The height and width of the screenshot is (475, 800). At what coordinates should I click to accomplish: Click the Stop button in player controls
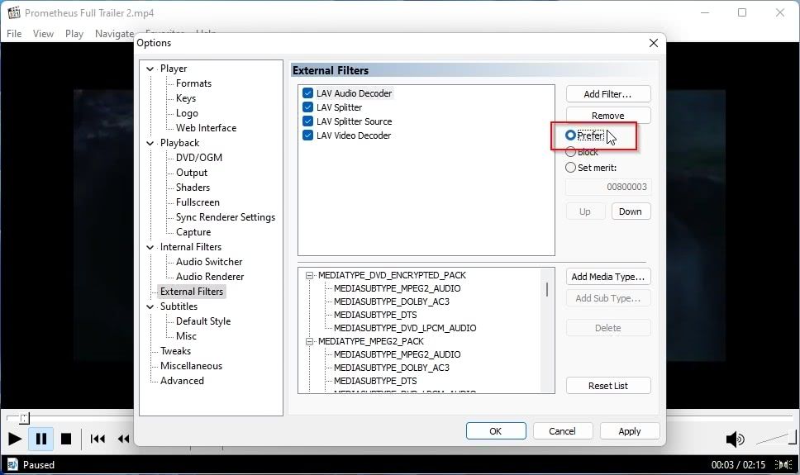[x=66, y=439]
